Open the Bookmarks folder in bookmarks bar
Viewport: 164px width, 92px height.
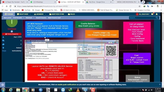(15, 10)
